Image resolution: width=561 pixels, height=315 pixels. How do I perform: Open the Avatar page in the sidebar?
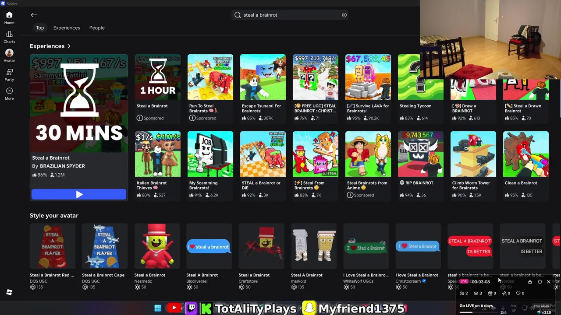point(9,56)
